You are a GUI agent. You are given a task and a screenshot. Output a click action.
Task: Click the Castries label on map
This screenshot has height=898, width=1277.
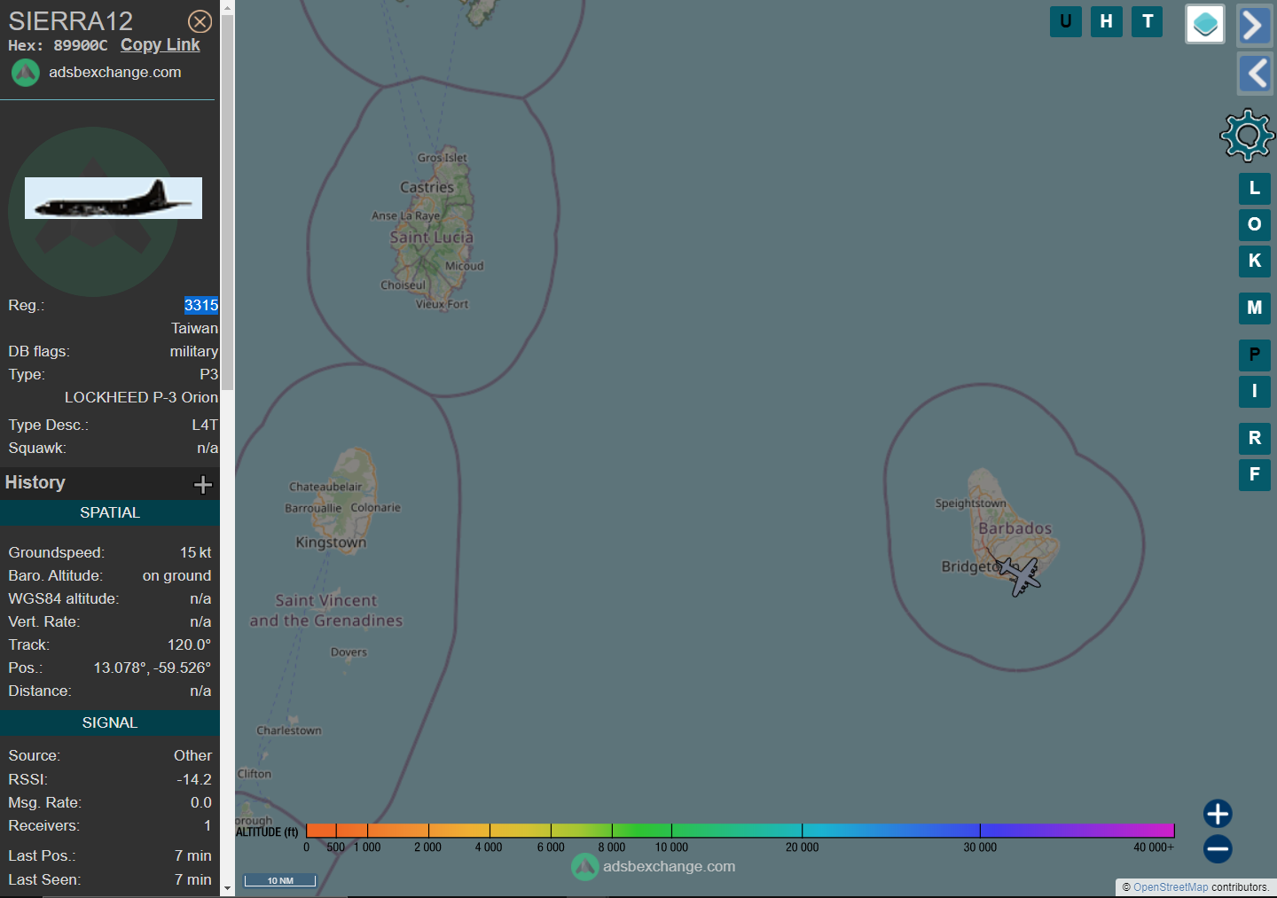pos(427,188)
